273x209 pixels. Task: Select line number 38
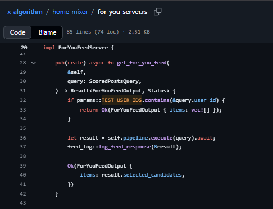point(23,156)
